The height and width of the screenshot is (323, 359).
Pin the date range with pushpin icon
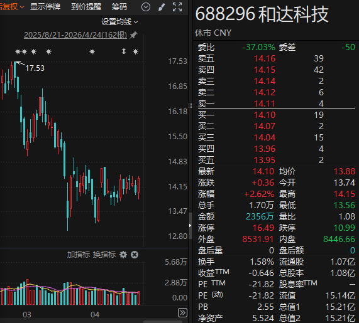click(133, 35)
